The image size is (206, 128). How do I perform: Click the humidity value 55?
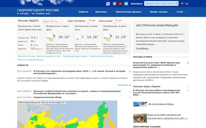[x=32, y=41]
